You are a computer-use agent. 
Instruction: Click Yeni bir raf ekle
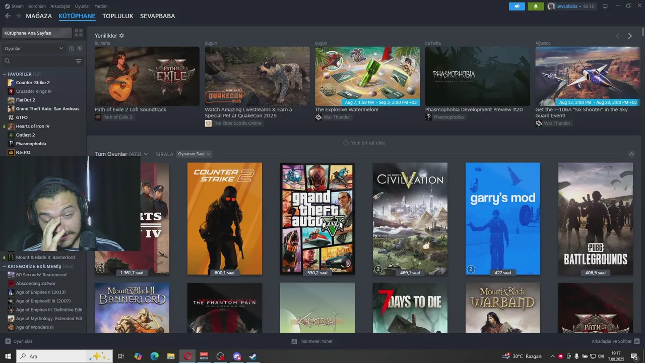coord(364,143)
